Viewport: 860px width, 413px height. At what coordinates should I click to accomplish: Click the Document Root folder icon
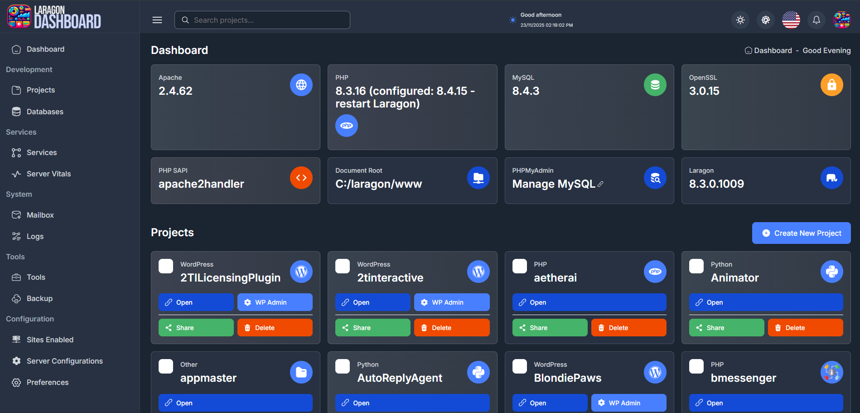478,178
